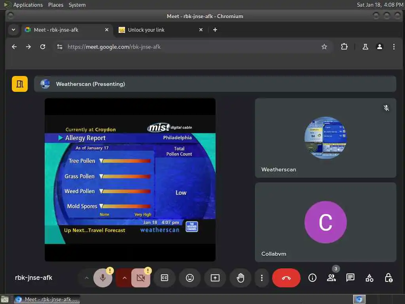Open Chrome Labs flask icon
The image size is (405, 304).
(x=365, y=47)
